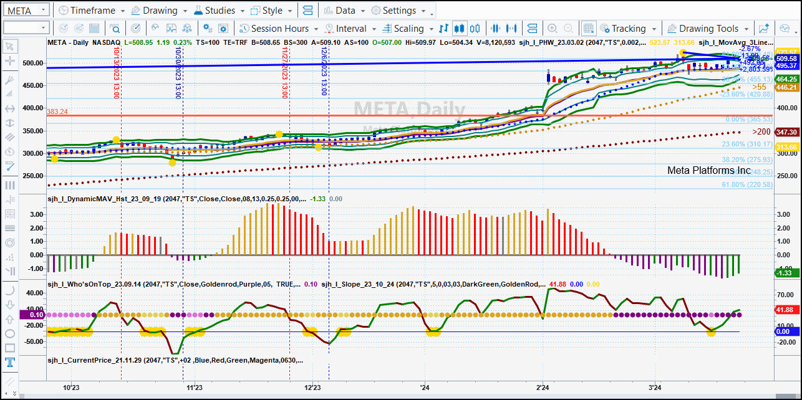Select the rectangle drawing tool
Image resolution: width=802 pixels, height=400 pixels.
10,348
